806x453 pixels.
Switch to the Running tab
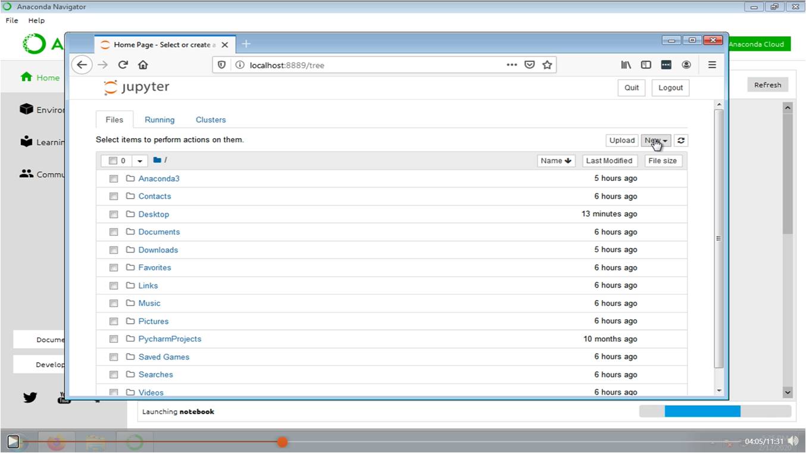[x=160, y=120]
